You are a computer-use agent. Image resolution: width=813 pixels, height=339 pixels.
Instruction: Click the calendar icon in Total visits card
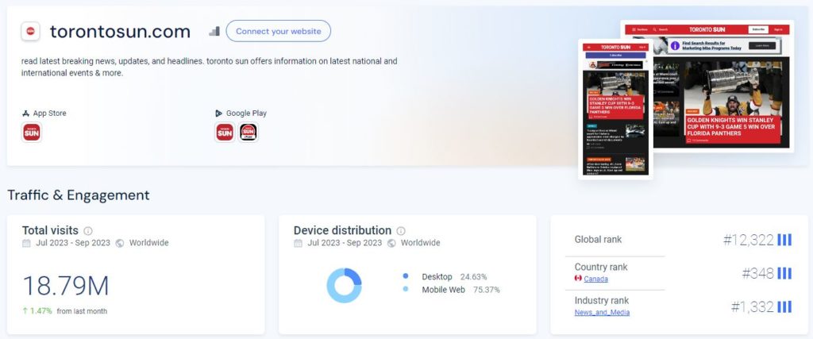click(26, 243)
